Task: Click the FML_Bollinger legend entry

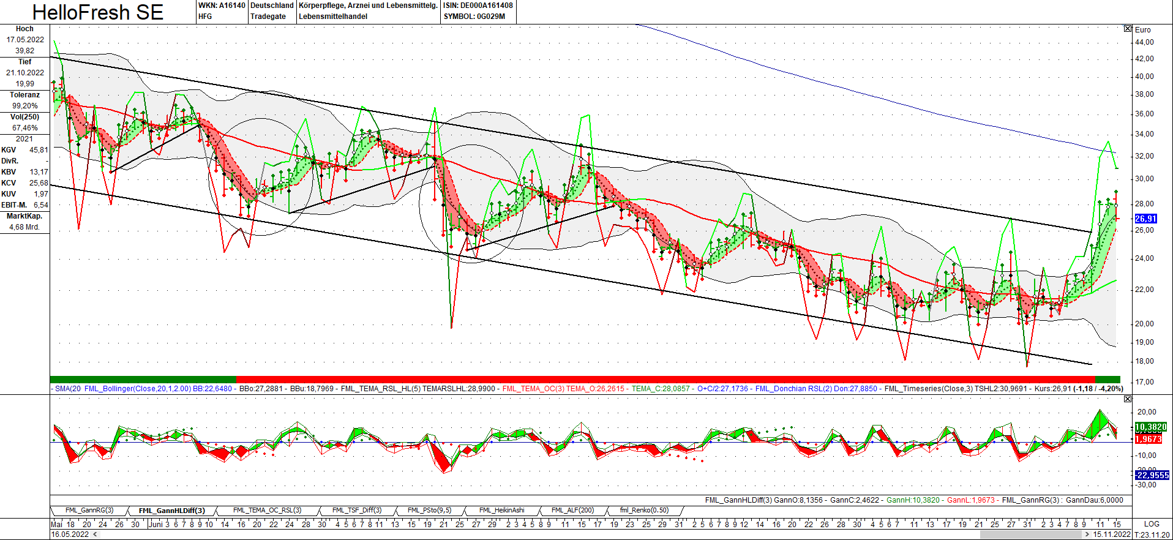Action: 159,389
